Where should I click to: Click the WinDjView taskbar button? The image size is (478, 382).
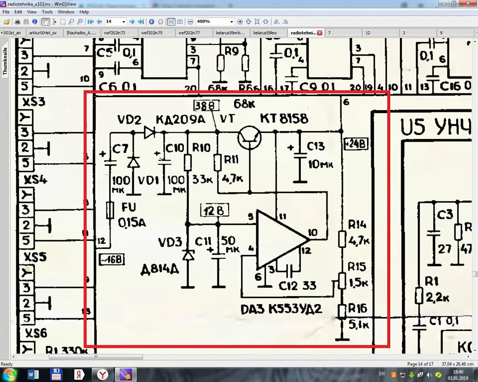click(125, 375)
